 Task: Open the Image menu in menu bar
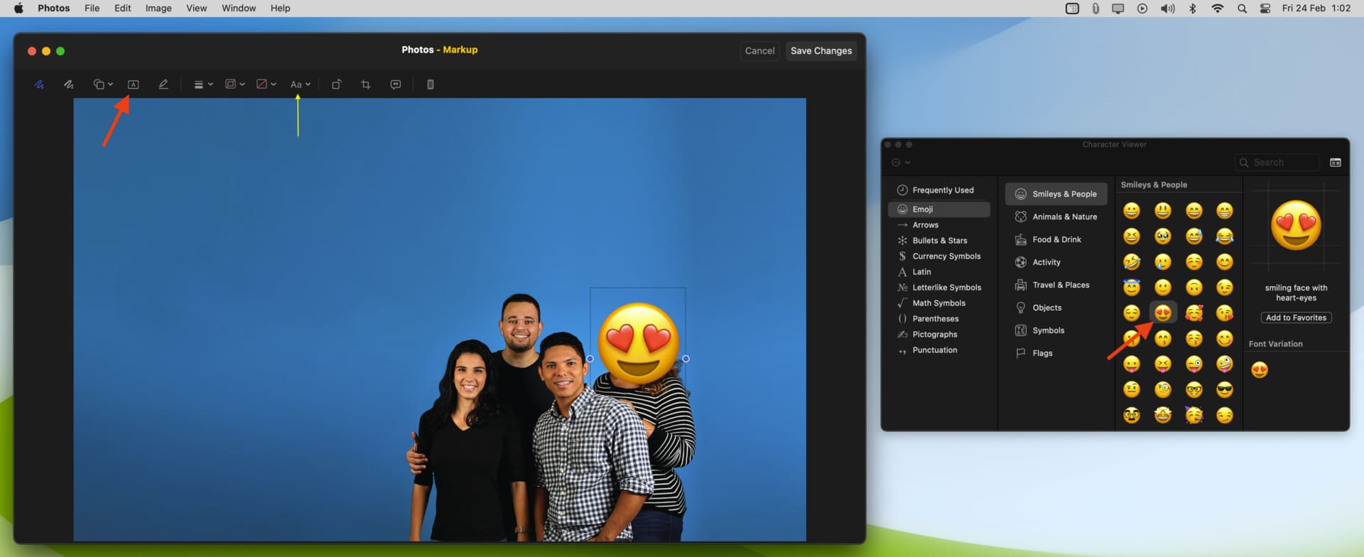click(x=158, y=9)
